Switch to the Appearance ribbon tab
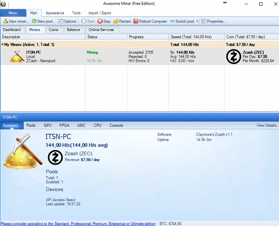The width and height of the screenshot is (279, 226). point(55,13)
